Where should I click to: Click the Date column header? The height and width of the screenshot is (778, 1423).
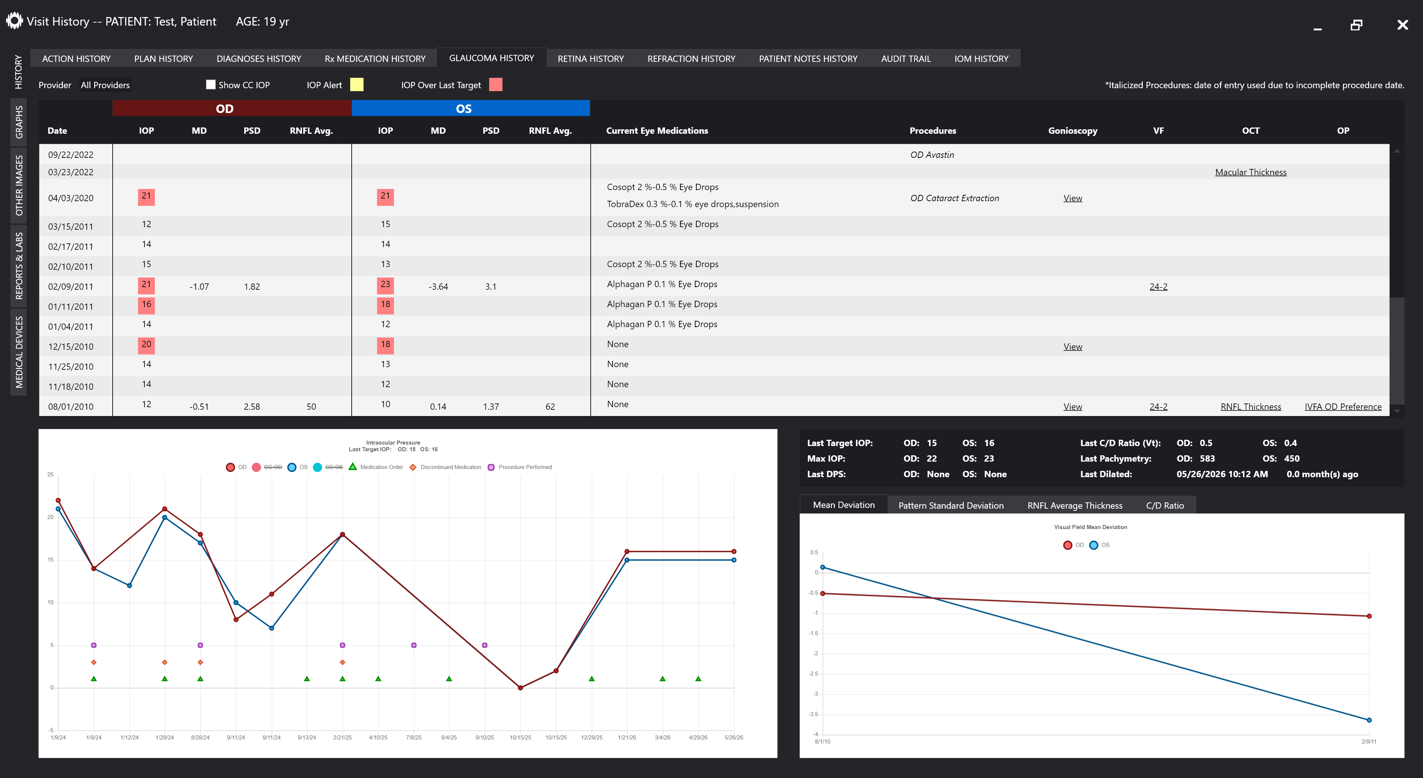coord(57,131)
